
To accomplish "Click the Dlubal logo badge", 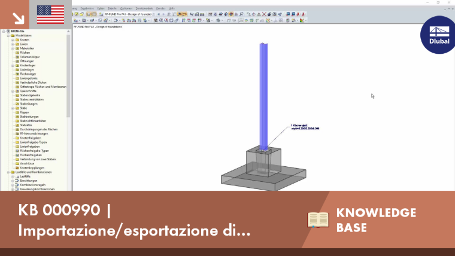I will pyautogui.click(x=438, y=35).
